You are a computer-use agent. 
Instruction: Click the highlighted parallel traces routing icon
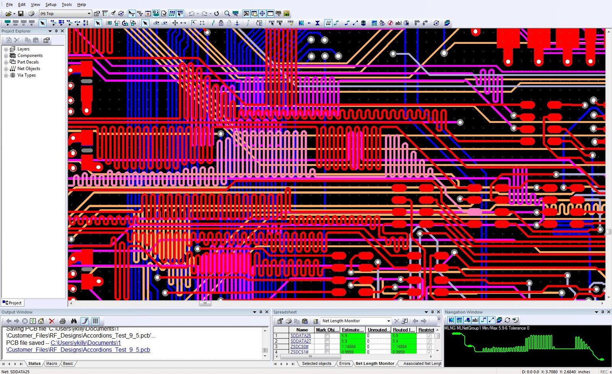(x=328, y=23)
